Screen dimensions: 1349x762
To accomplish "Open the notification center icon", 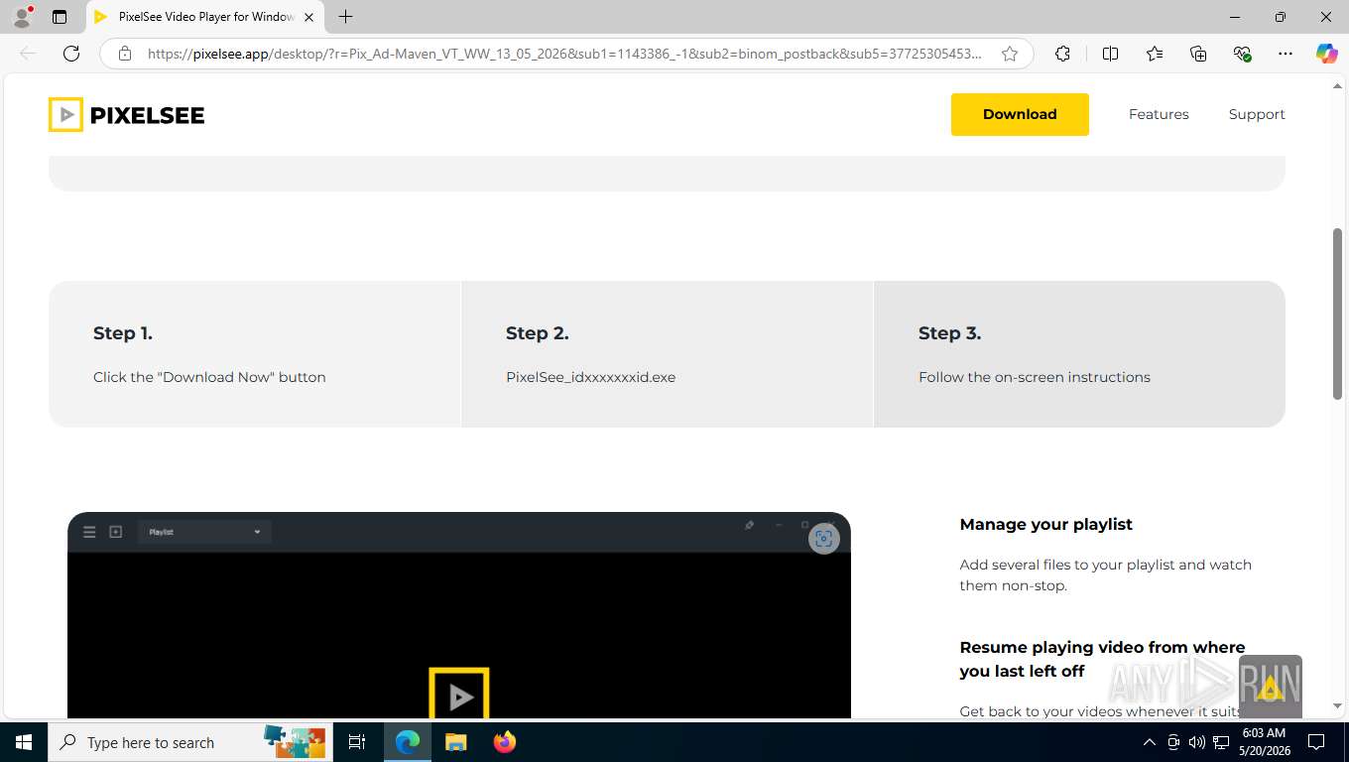I will [x=1316, y=742].
